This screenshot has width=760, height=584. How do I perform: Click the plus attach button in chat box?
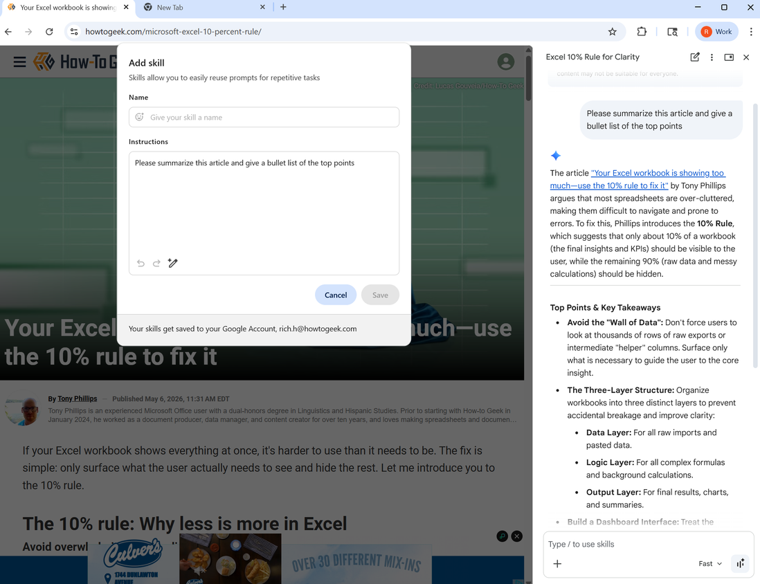[557, 564]
